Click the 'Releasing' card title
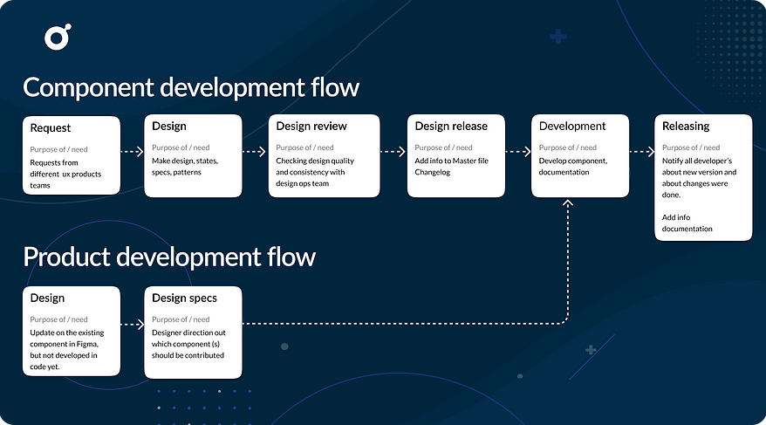 [x=686, y=126]
